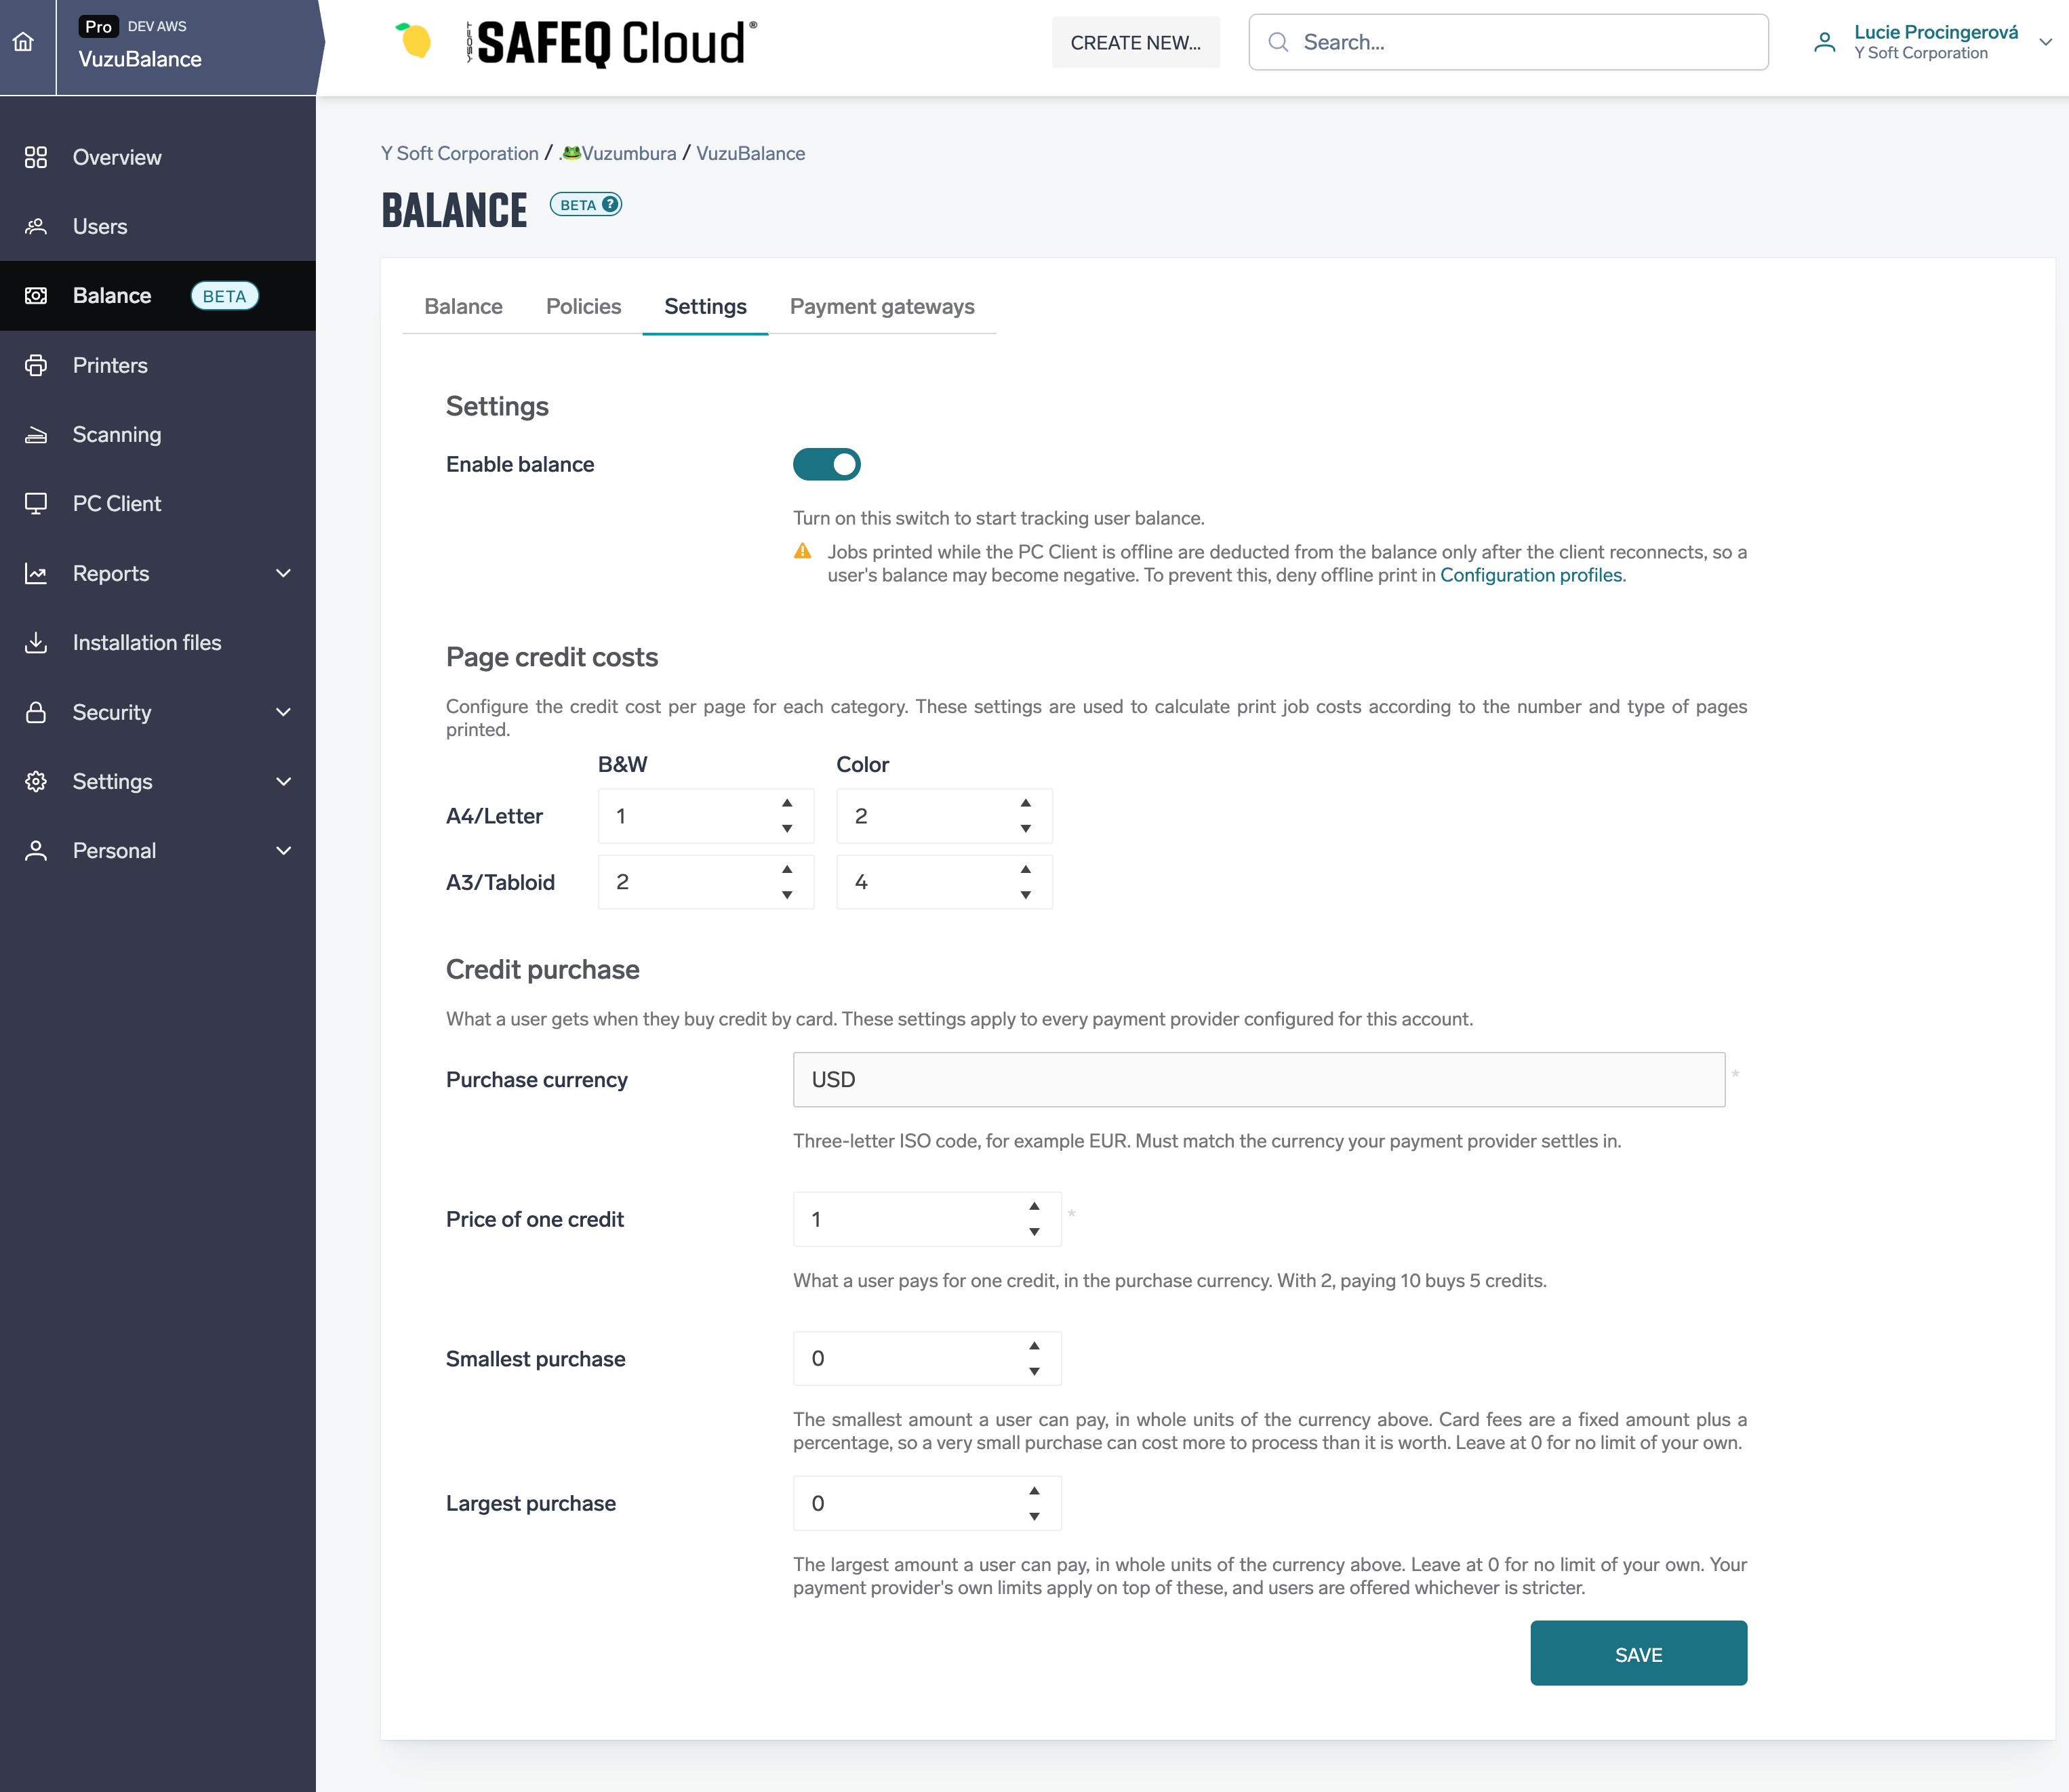Image resolution: width=2069 pixels, height=1792 pixels.
Task: Open the Configuration profiles link
Action: [1531, 575]
